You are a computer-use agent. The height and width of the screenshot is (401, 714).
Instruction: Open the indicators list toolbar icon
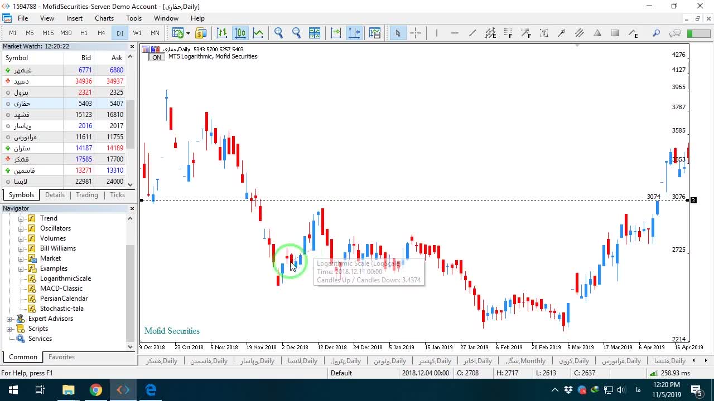pos(375,33)
